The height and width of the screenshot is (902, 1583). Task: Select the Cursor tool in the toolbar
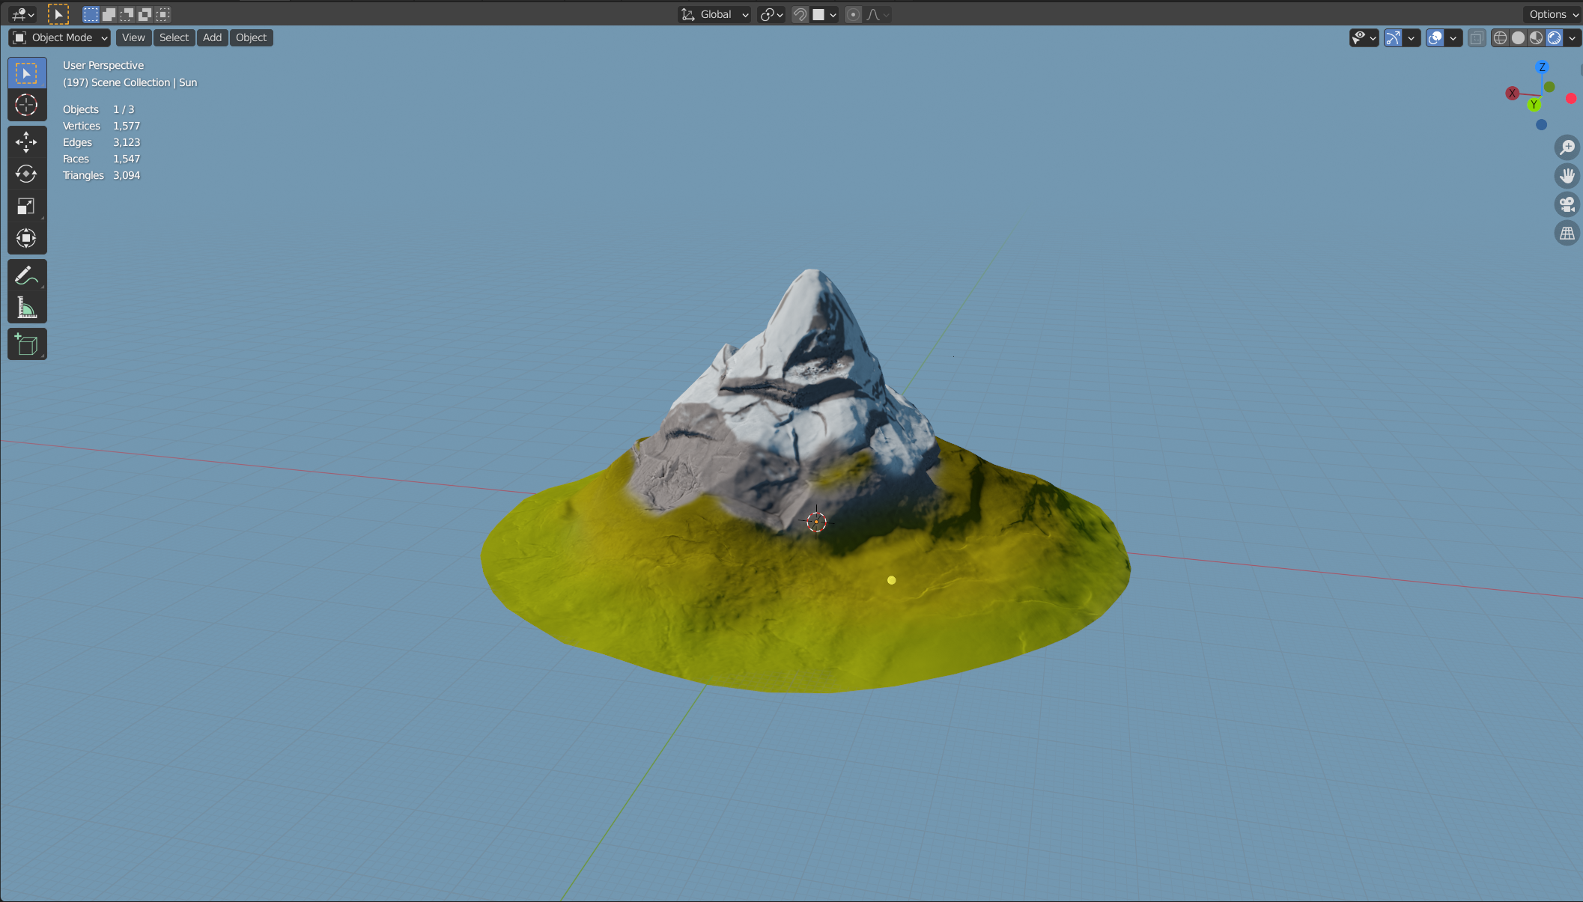(26, 106)
